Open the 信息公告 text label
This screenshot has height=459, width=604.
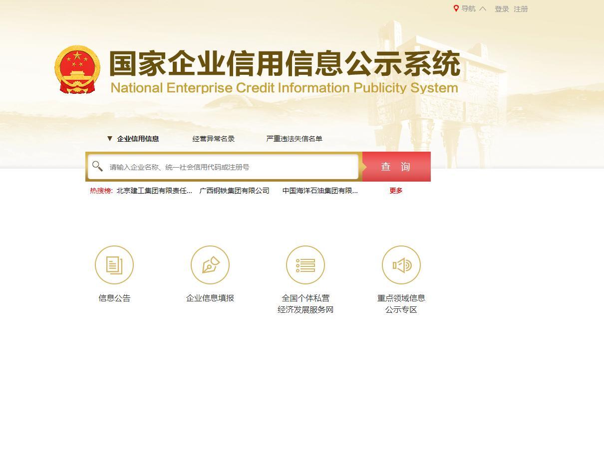coord(114,298)
